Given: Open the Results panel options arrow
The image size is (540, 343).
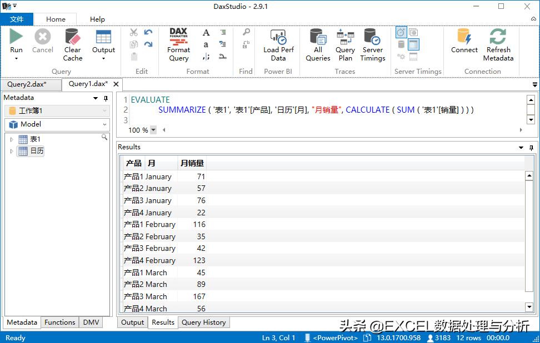Looking at the screenshot, I should (521, 148).
